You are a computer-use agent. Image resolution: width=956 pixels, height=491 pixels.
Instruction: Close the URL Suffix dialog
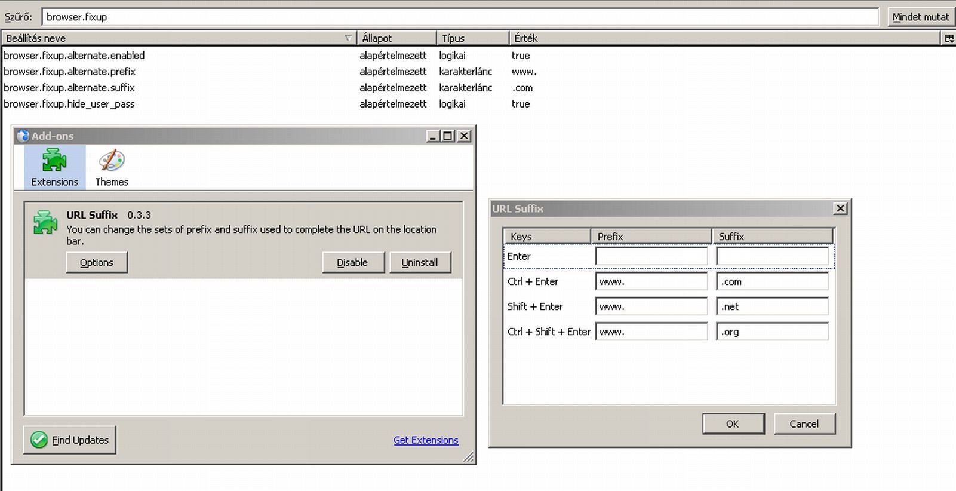(840, 208)
